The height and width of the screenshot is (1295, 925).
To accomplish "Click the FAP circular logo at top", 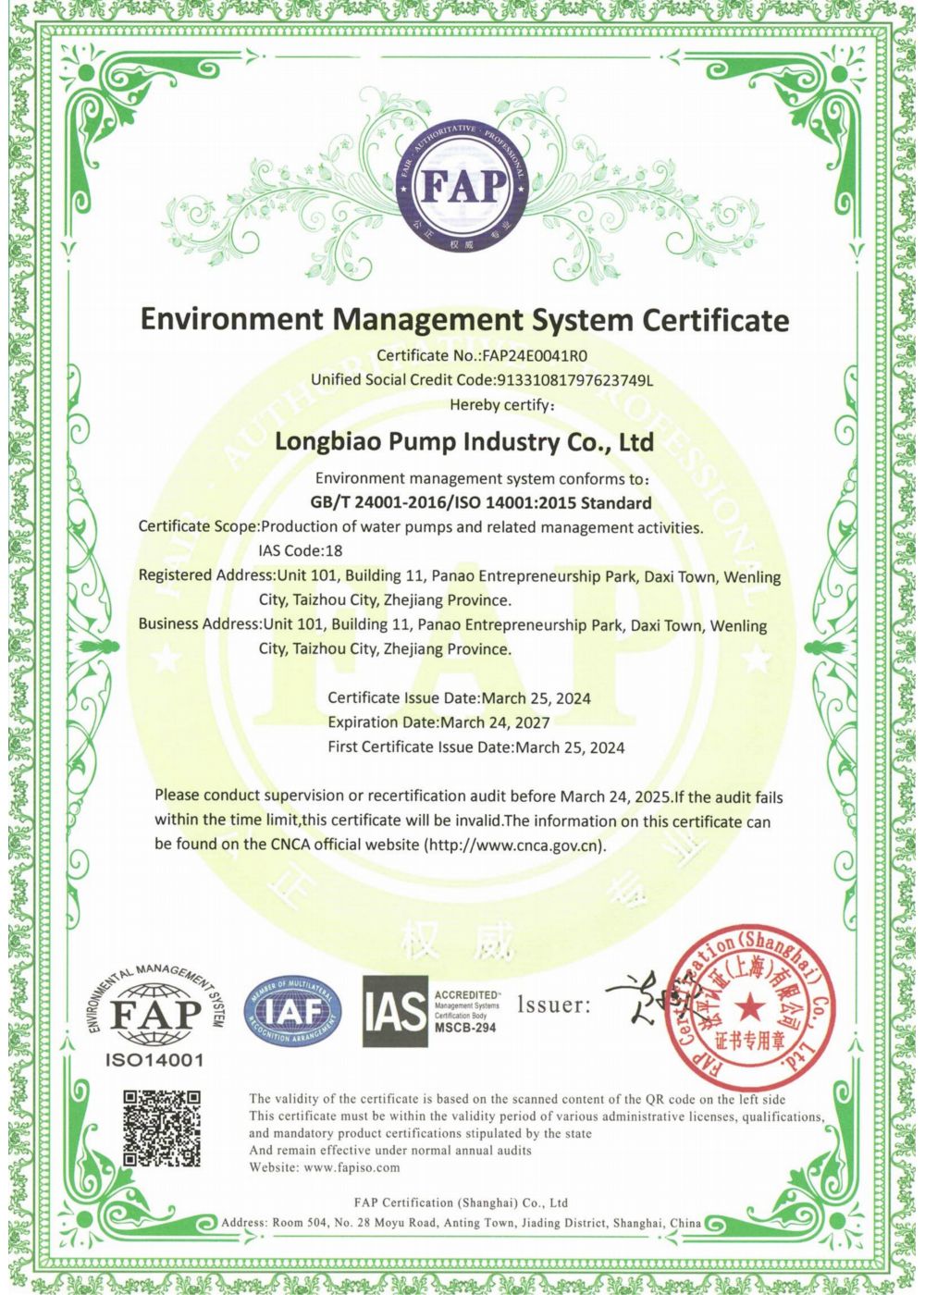I will click(464, 187).
